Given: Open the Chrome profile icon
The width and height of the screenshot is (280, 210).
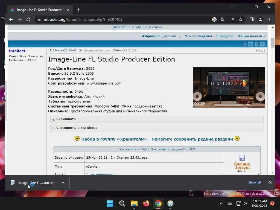Looking at the screenshot, I should pos(260,19).
